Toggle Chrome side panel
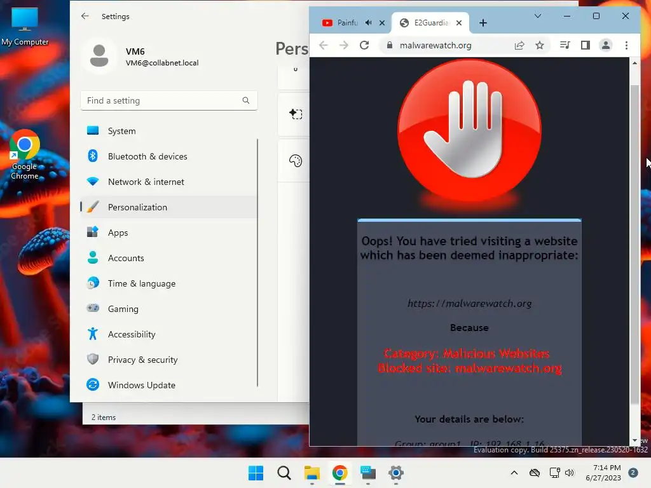Viewport: 651px width, 488px height. [x=586, y=45]
